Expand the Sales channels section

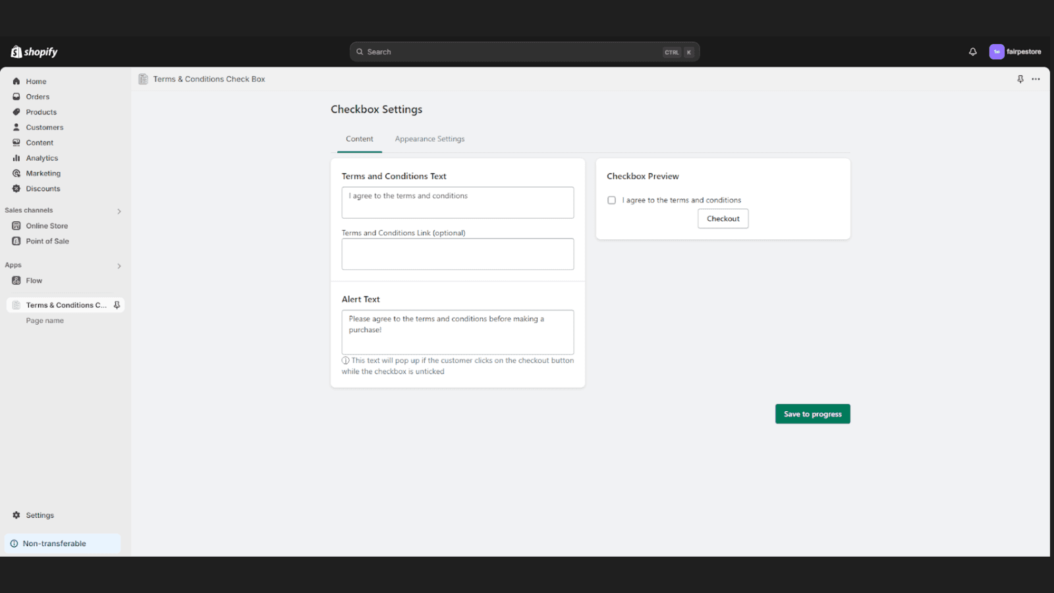(x=119, y=212)
